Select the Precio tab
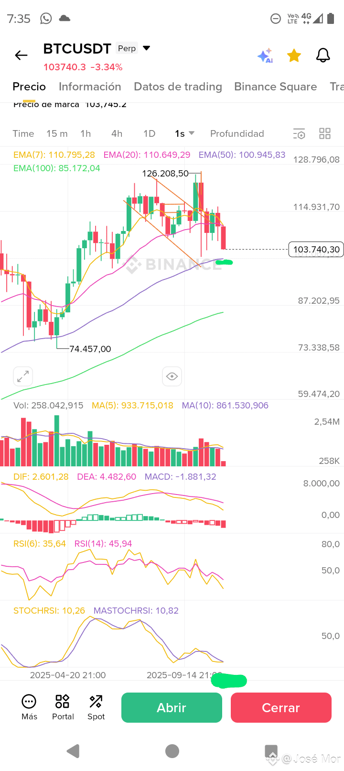 (29, 87)
